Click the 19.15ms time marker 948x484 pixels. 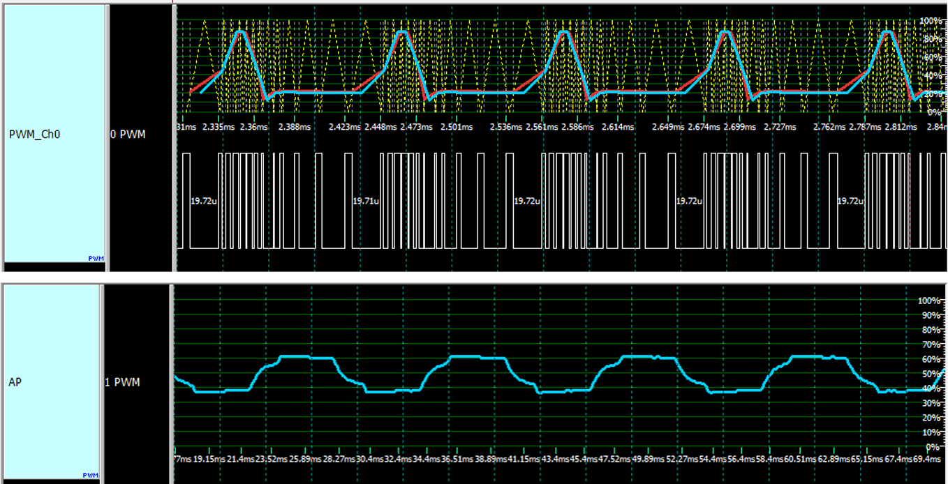[209, 460]
